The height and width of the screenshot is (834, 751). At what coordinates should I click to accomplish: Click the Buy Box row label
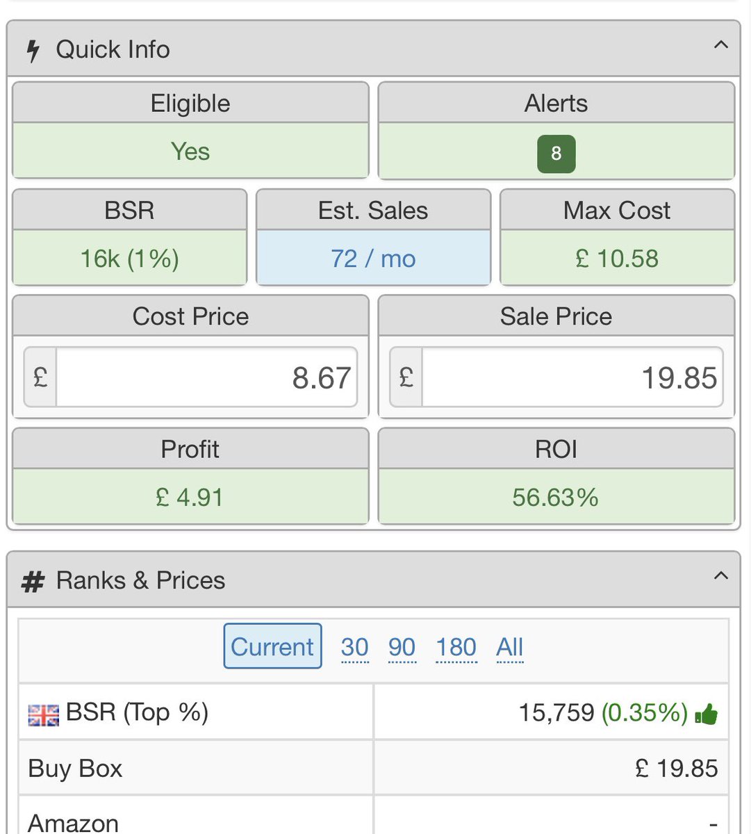pos(75,768)
